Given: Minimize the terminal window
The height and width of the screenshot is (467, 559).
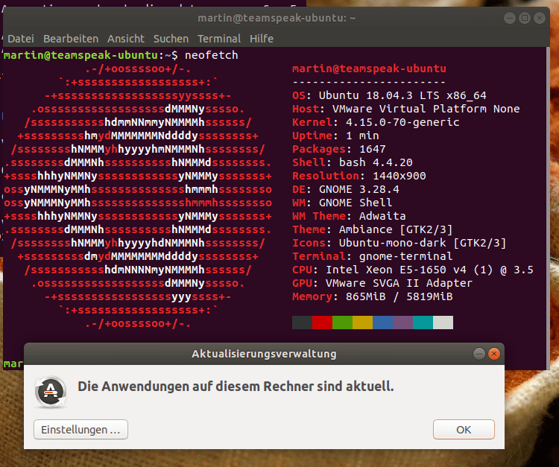Looking at the screenshot, I should [510, 18].
